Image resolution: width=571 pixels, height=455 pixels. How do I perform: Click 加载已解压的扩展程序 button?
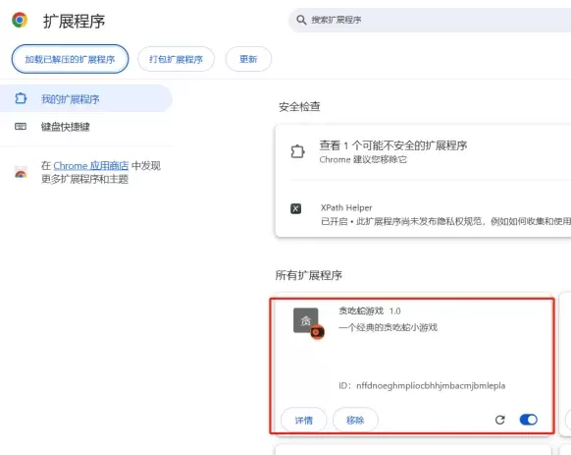click(x=70, y=59)
